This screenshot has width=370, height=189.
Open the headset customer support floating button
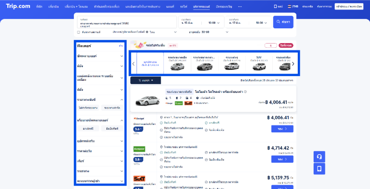pyautogui.click(x=319, y=157)
